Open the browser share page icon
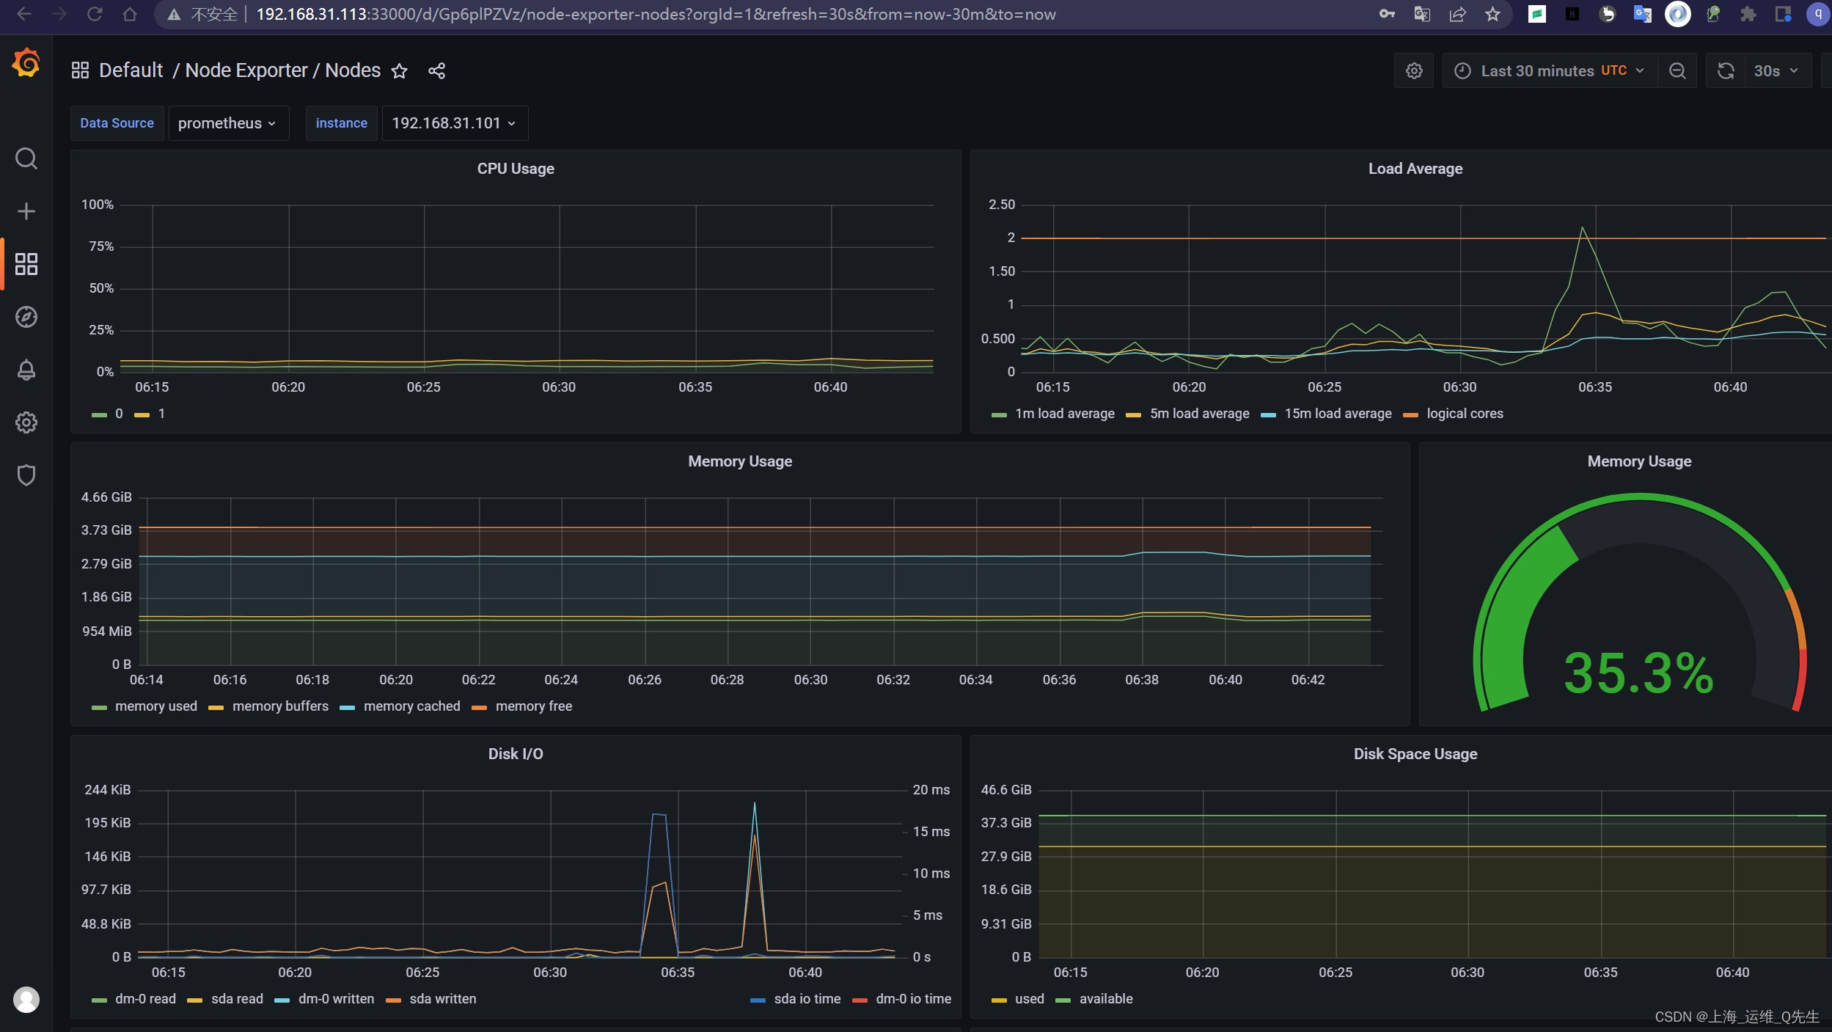Screen dimensions: 1832x1032 pos(1457,14)
